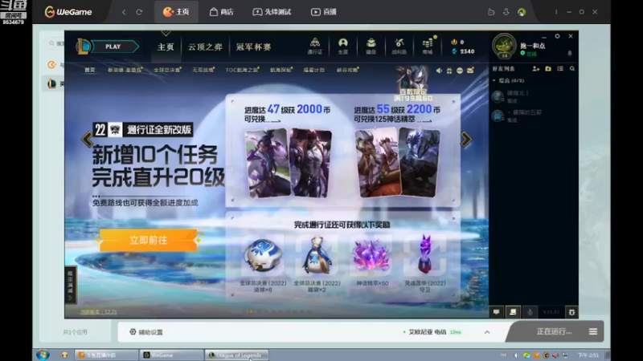Open the 藏品 collection icon
Screen dimensions: 643x361
point(371,46)
